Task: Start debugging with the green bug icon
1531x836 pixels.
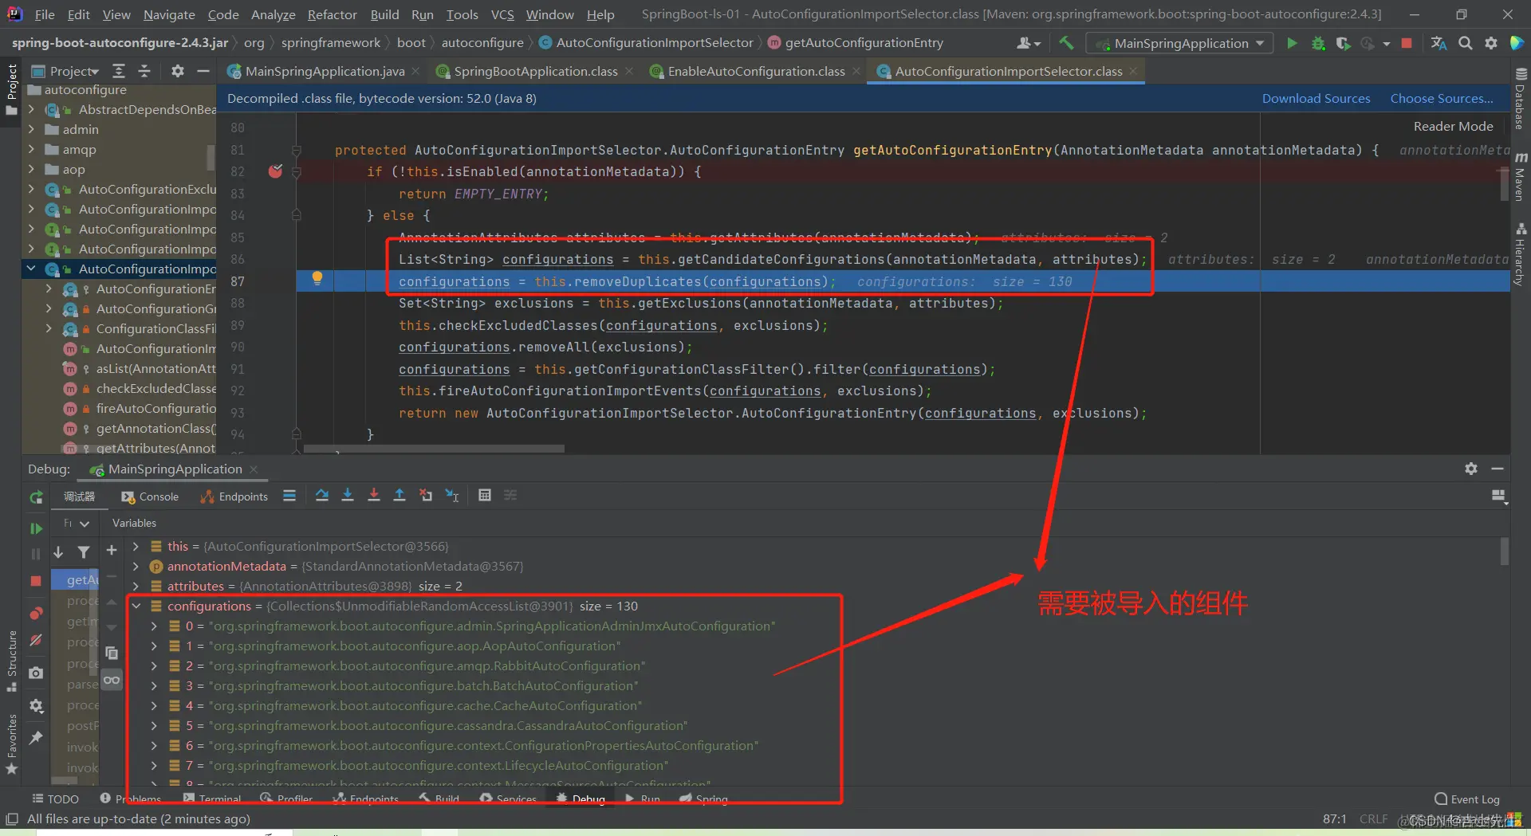Action: 1318,43
